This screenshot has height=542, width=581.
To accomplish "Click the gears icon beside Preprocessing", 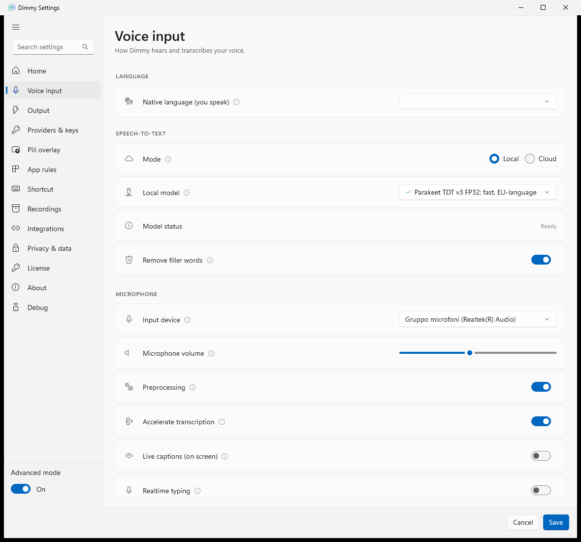I will point(129,387).
